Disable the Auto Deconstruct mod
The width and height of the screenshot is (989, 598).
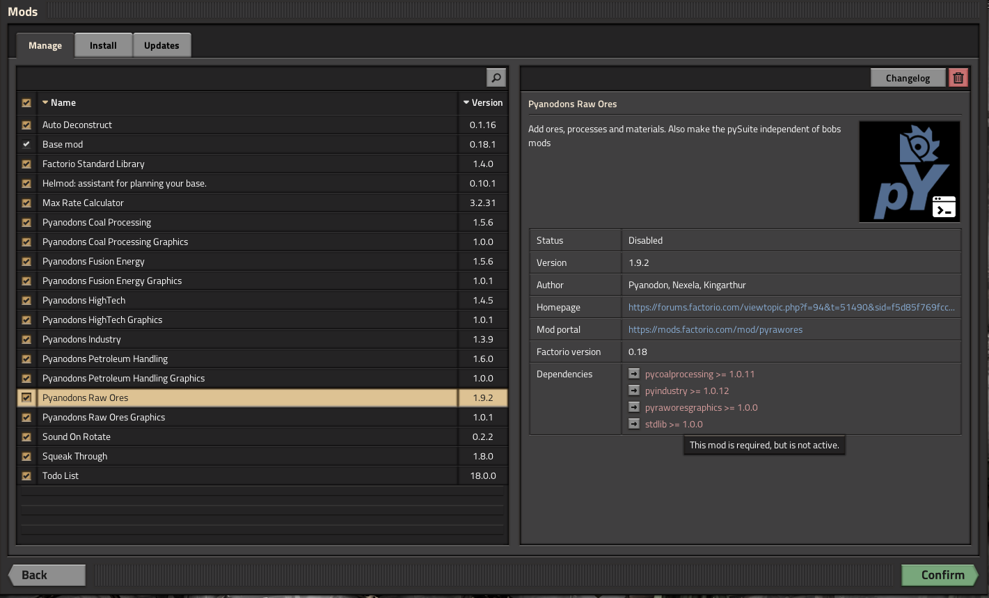[26, 125]
